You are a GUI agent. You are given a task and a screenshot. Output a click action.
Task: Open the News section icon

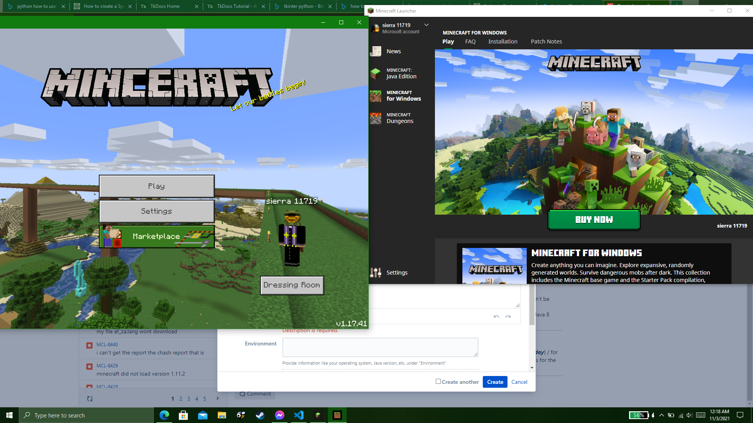(376, 51)
